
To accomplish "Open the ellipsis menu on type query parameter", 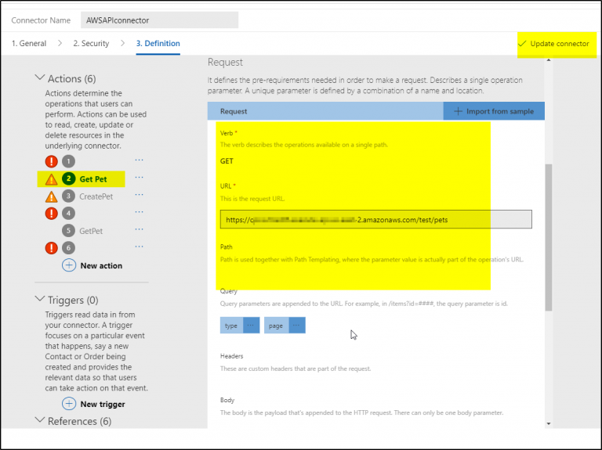I will pos(251,326).
